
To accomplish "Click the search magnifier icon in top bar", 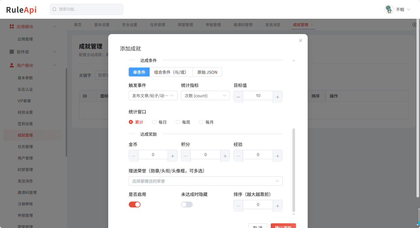I will [x=54, y=9].
